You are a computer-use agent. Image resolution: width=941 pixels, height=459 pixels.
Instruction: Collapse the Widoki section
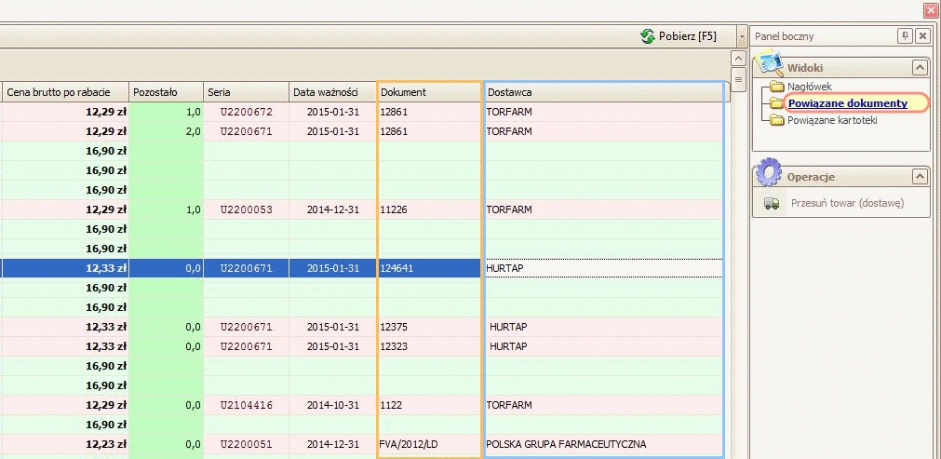pyautogui.click(x=919, y=68)
